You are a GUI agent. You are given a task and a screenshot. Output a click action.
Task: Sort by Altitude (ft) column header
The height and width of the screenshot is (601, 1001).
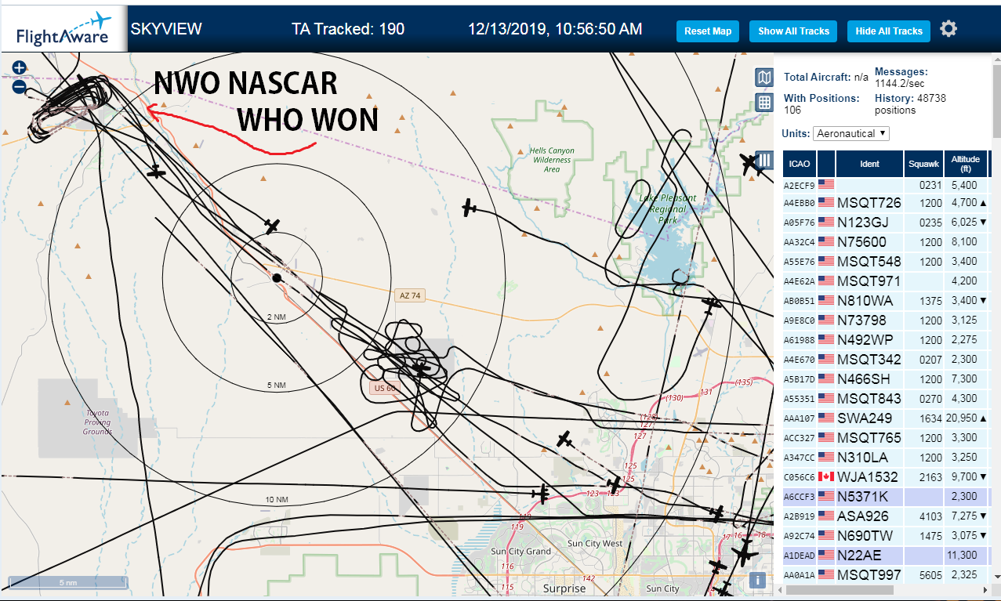[x=966, y=164]
